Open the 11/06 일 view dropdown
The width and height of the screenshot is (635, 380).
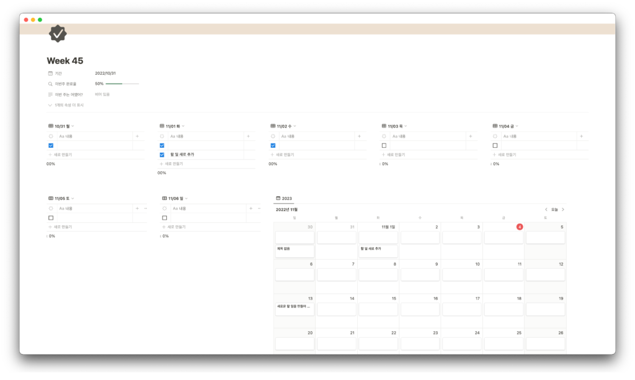point(185,199)
